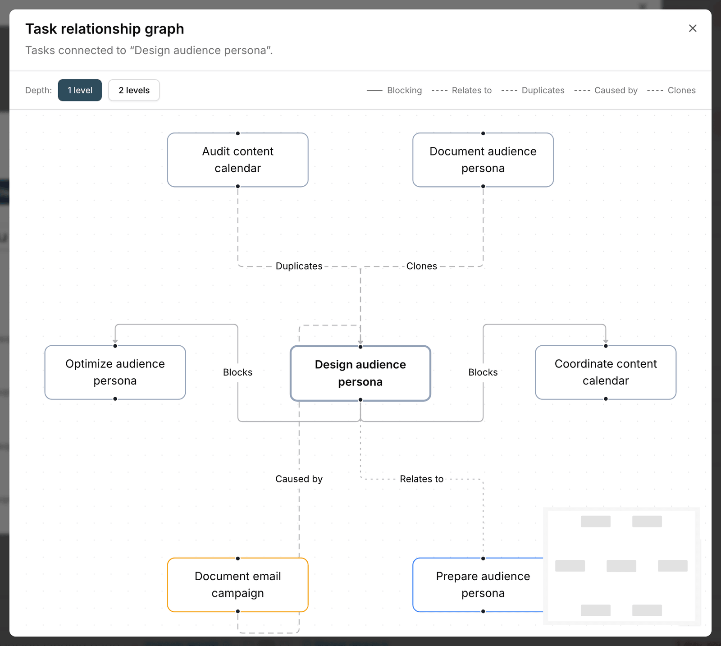Click the subtitle mentioning Design audience persona
This screenshot has height=646, width=721.
[149, 50]
